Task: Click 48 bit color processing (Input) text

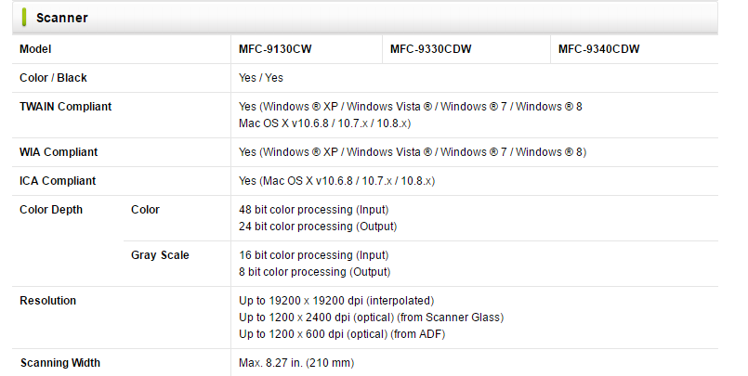Action: click(314, 210)
